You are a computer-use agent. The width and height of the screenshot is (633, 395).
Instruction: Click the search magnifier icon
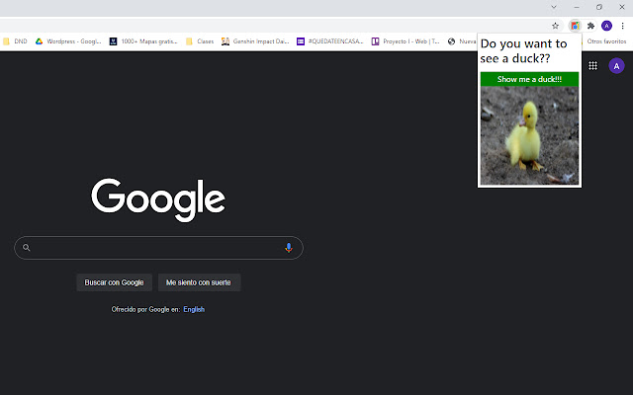coord(27,248)
